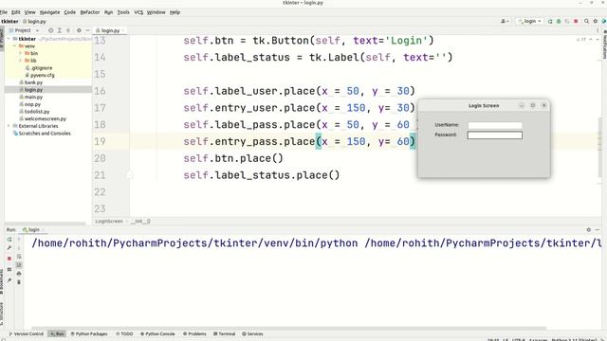Viewport: 607px width, 341px height.
Task: Open the login run configuration dropdown
Action: (x=529, y=21)
